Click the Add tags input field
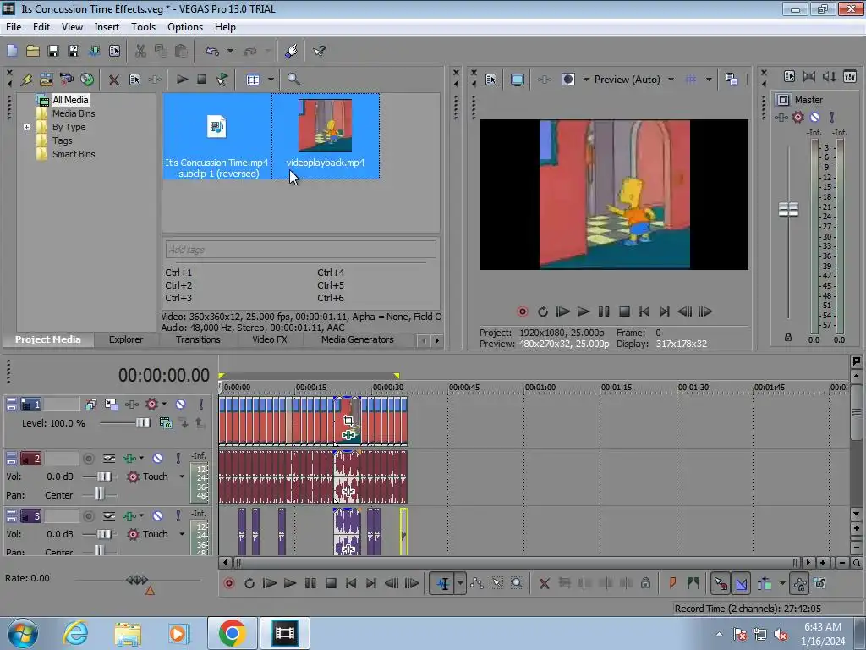The width and height of the screenshot is (866, 650). (x=300, y=250)
